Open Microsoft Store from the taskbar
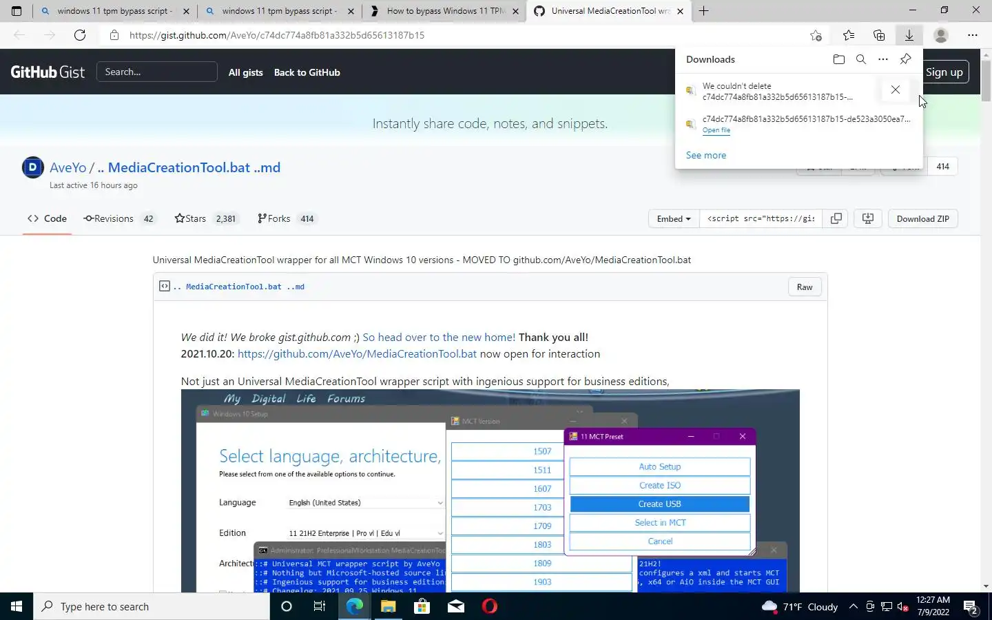 [422, 606]
